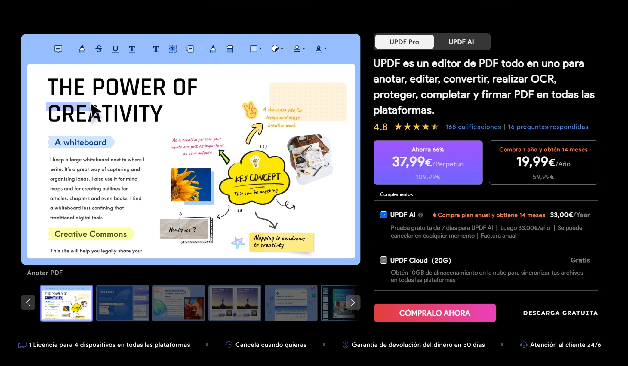This screenshot has width=628, height=366.
Task: Click CÓMPRALO AHORA purchase button
Action: pyautogui.click(x=435, y=313)
